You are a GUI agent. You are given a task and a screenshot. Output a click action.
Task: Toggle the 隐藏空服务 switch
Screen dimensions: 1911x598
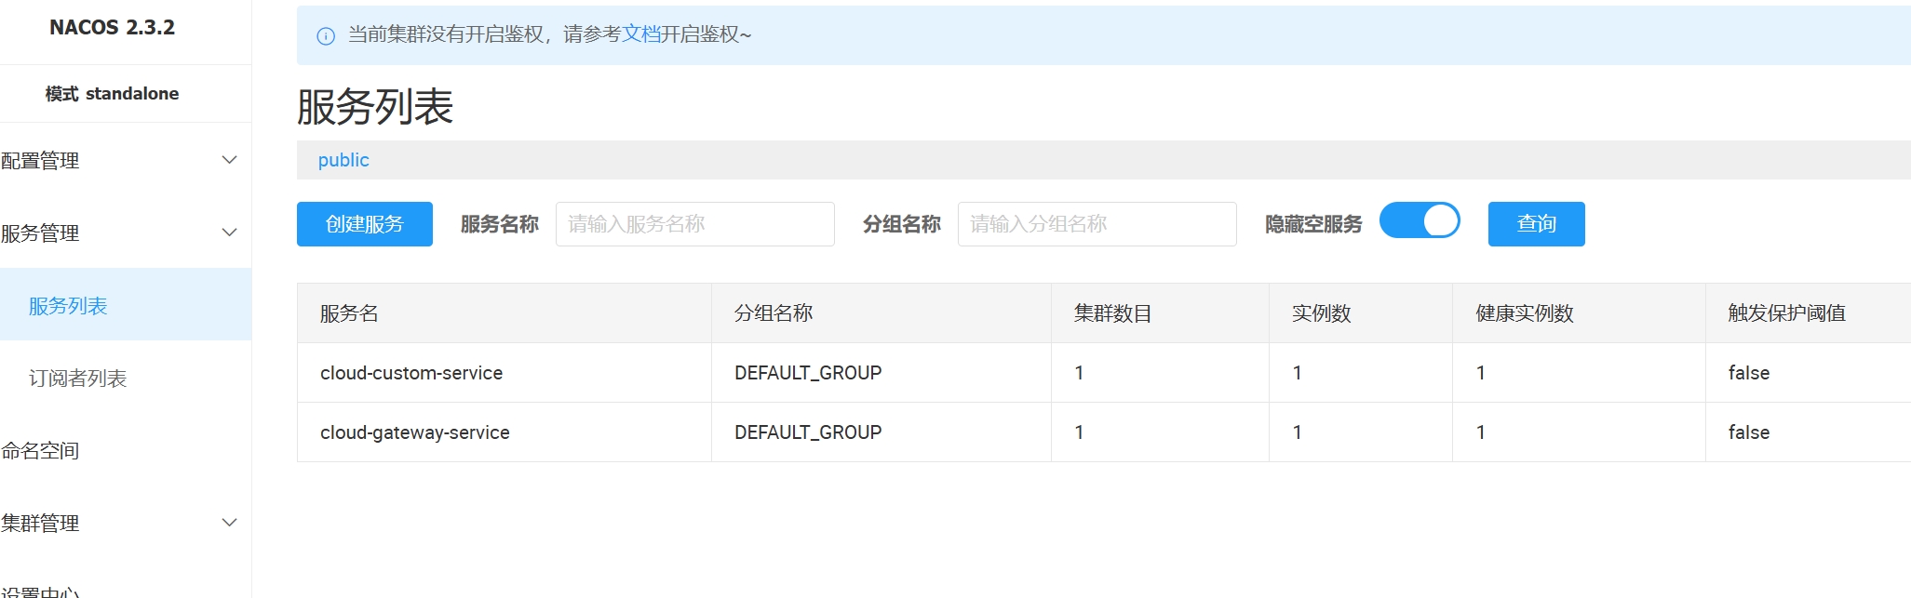pos(1419,221)
